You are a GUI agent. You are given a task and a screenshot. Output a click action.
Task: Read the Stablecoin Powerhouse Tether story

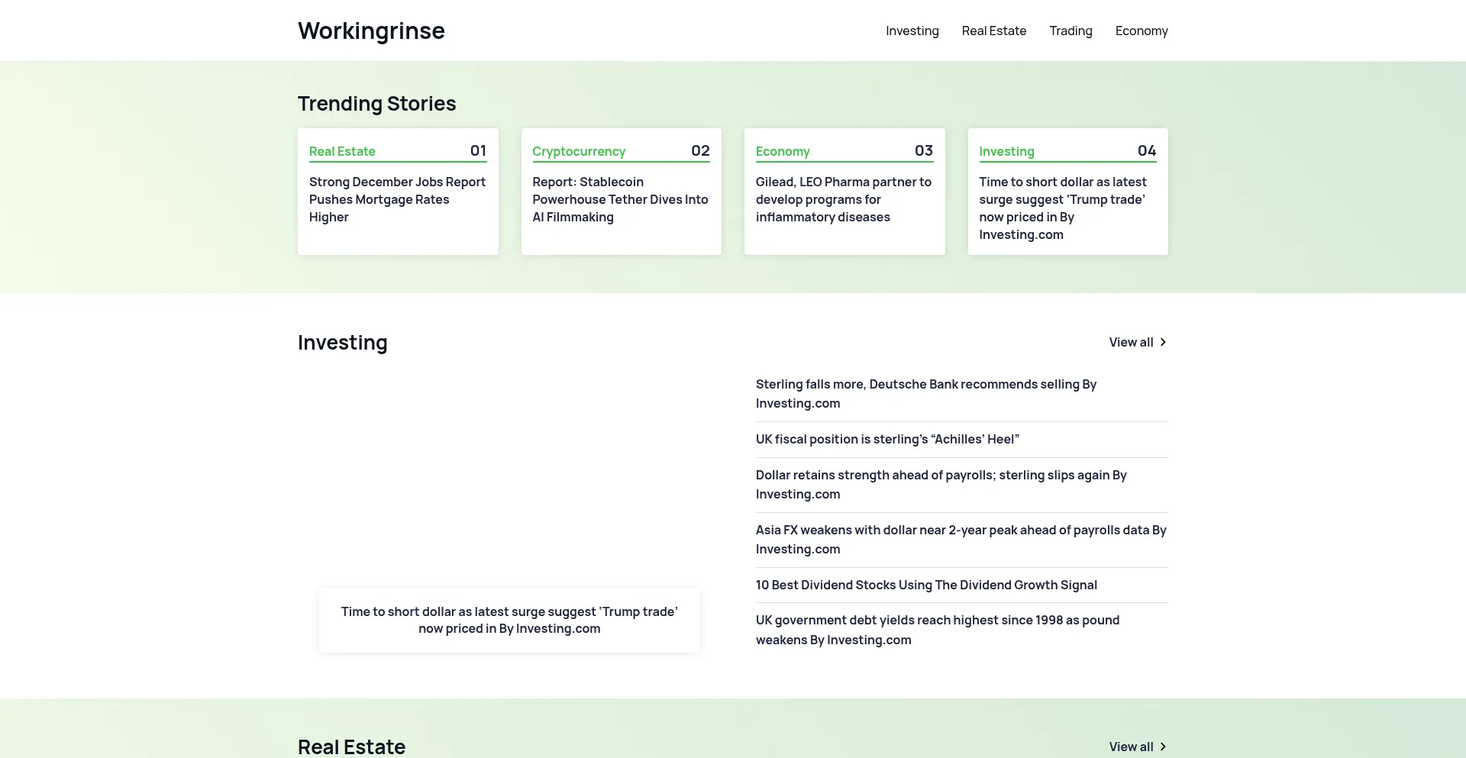[x=620, y=199]
